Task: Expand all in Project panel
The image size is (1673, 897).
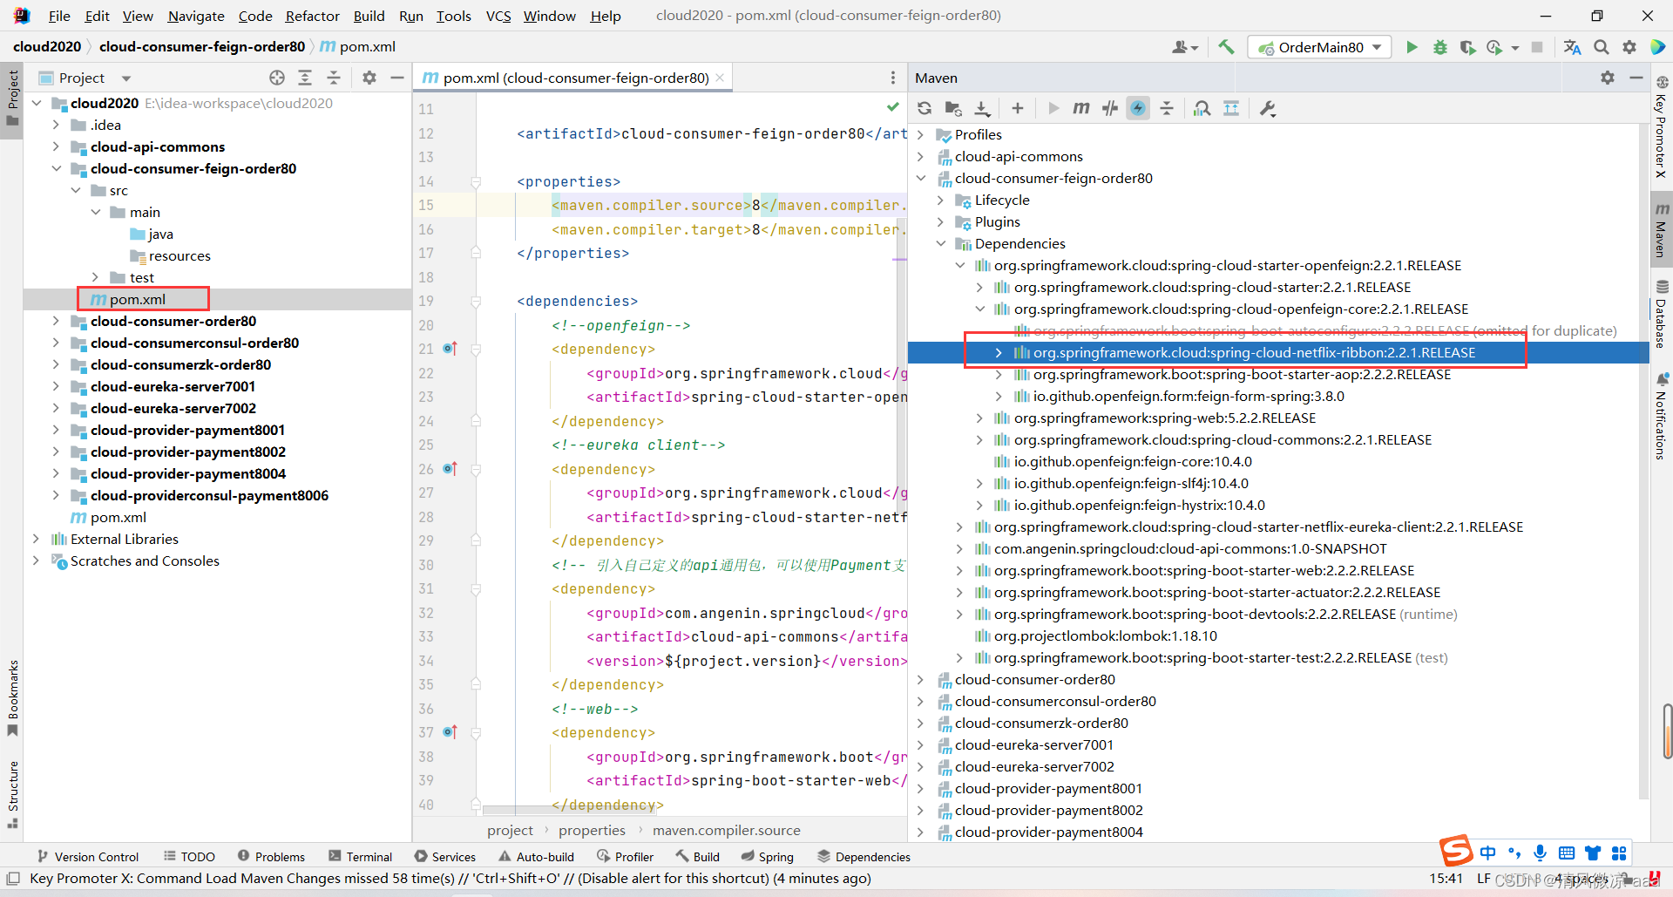Action: 305,78
